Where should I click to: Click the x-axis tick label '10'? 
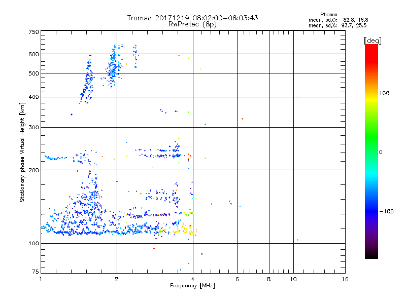[293, 279]
